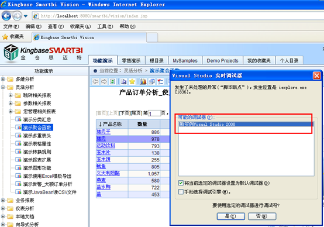Viewport: 324px width, 227px height.
Task: Open the 演示分类汇总 report
Action: click(37, 119)
